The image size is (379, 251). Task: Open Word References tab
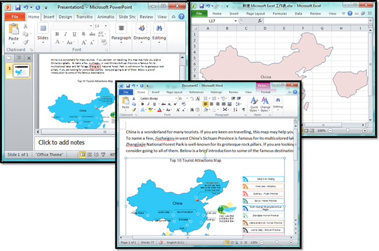196,92
